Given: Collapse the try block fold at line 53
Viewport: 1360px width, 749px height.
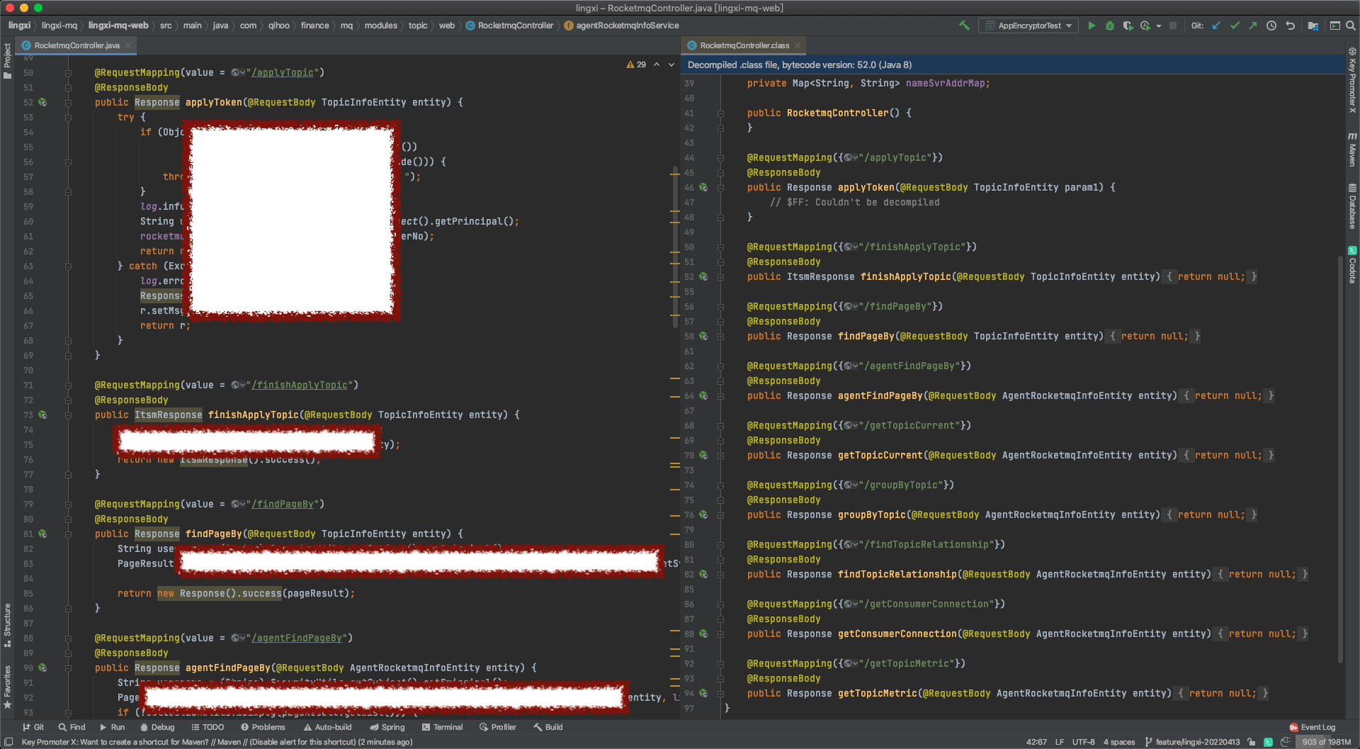Looking at the screenshot, I should (68, 117).
